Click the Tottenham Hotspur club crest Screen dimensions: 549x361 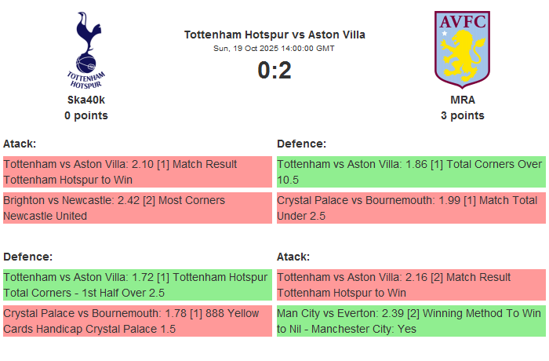click(86, 49)
